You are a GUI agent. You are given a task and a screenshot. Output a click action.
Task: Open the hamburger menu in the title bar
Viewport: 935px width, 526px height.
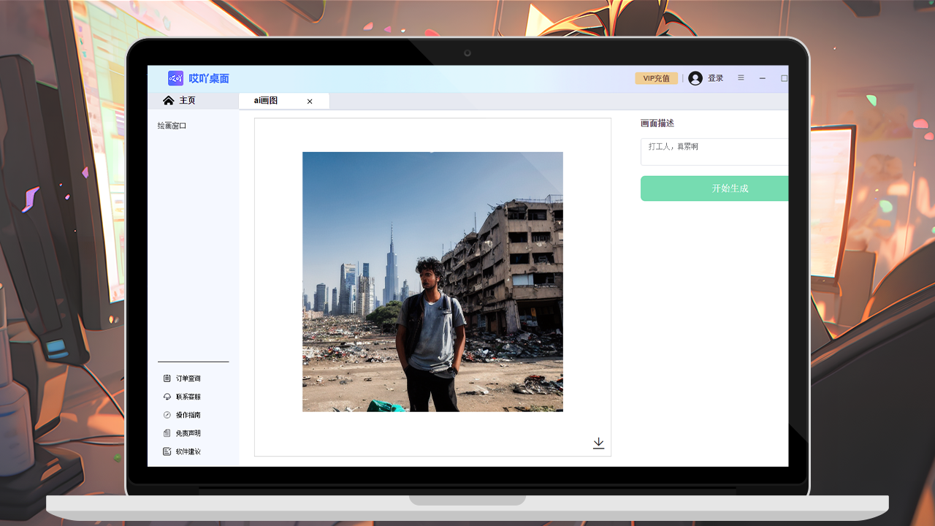tap(741, 78)
